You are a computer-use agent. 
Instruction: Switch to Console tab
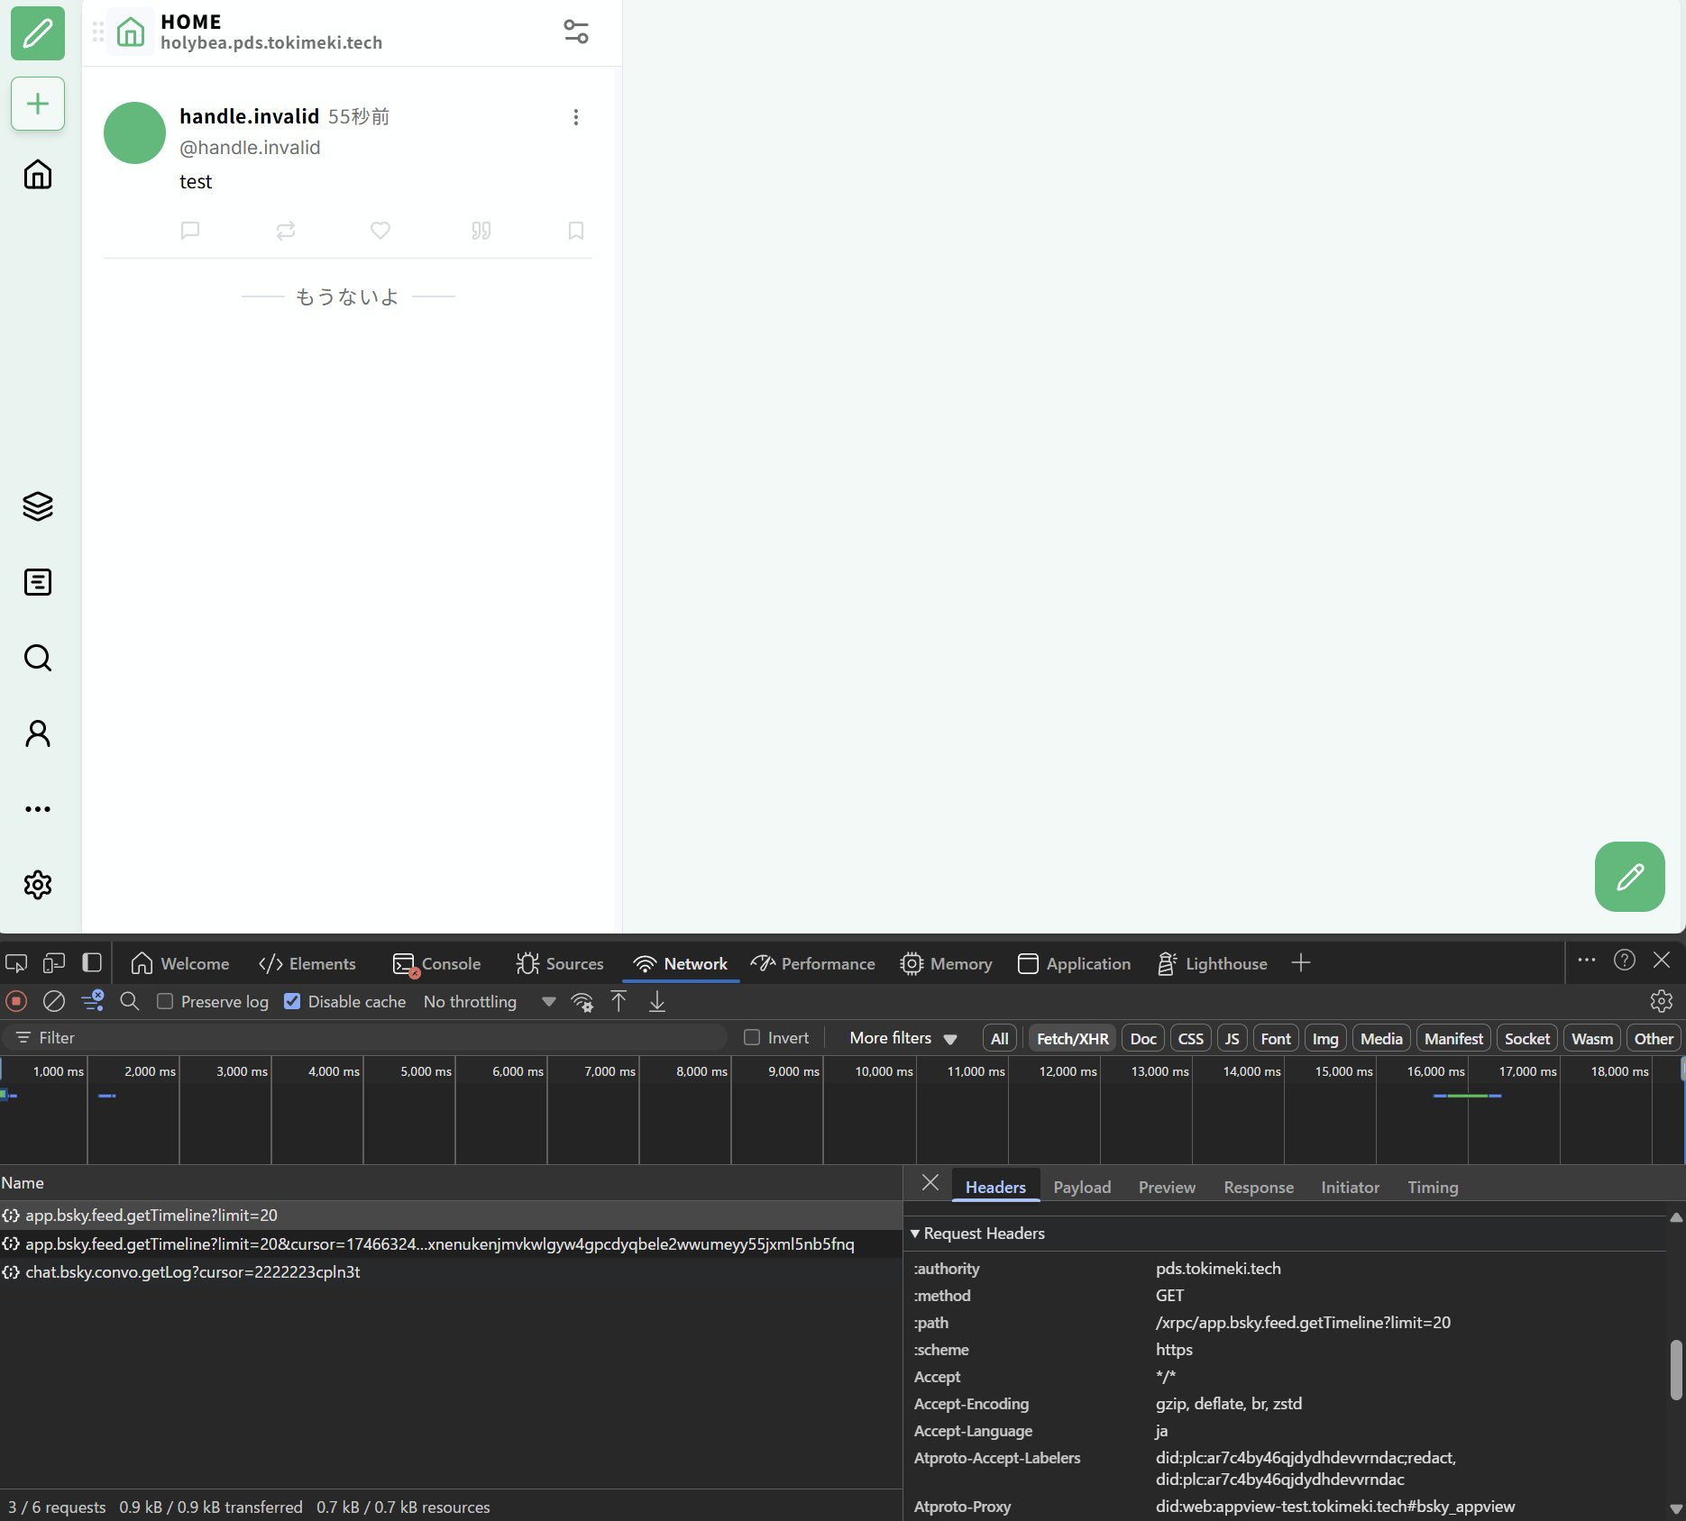pyautogui.click(x=437, y=963)
